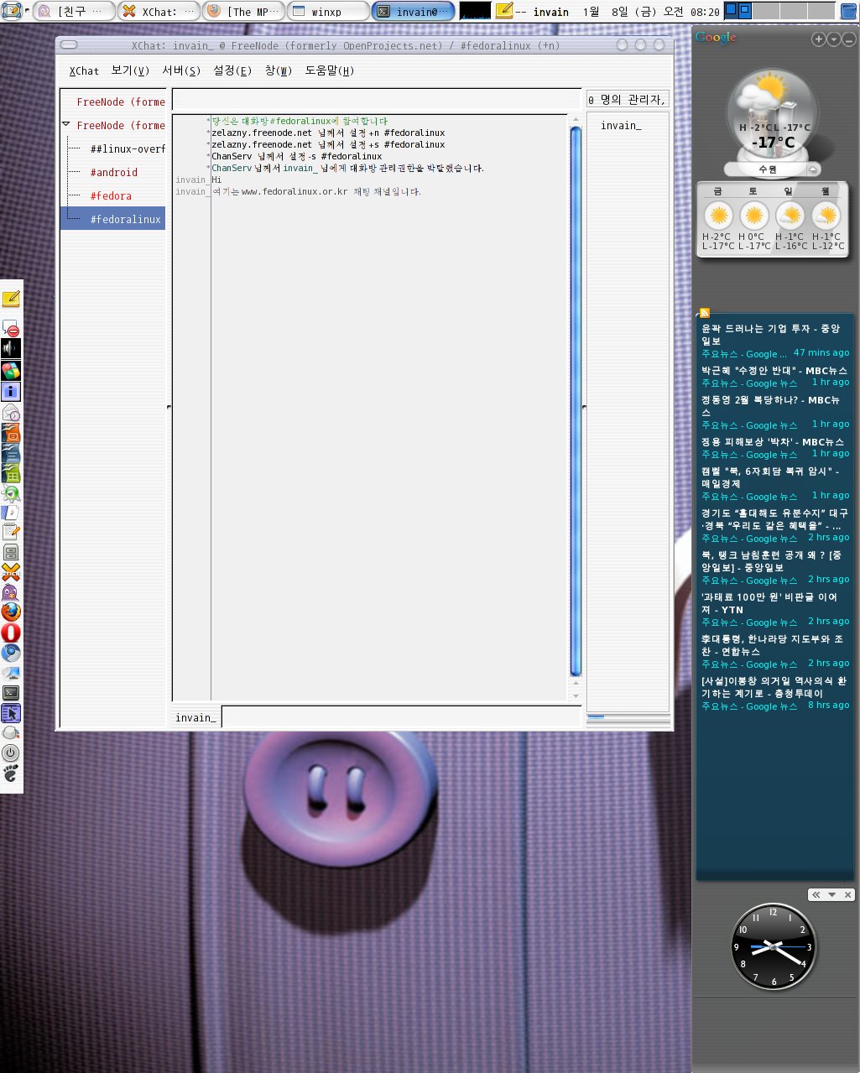Click the topic bar input above chat
The height and width of the screenshot is (1073, 860).
point(377,100)
